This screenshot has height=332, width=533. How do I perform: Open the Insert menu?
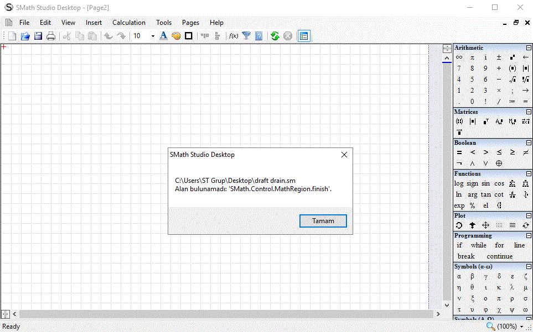94,23
